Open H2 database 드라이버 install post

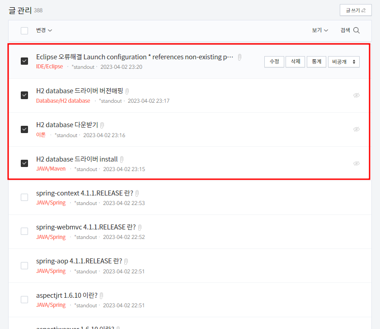point(77,159)
